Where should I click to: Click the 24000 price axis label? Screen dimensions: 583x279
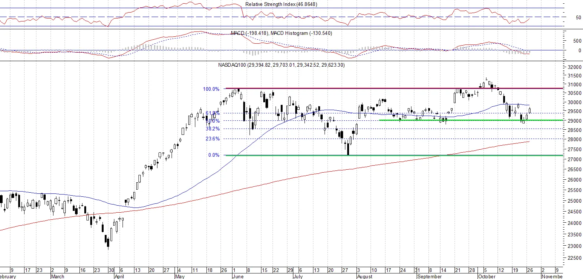[574, 223]
